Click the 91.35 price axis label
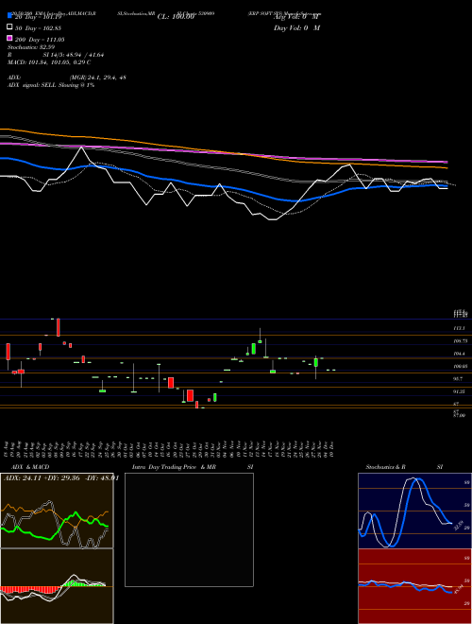 point(459,392)
